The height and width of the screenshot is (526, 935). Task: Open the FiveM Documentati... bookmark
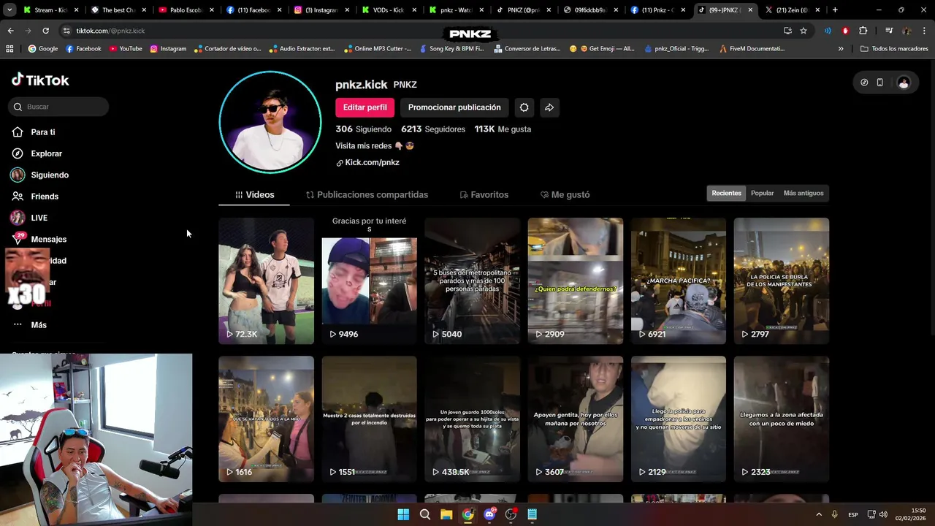click(752, 49)
